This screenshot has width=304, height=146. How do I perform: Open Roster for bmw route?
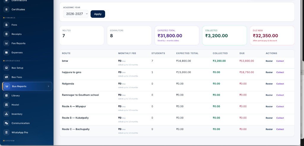tap(269, 61)
